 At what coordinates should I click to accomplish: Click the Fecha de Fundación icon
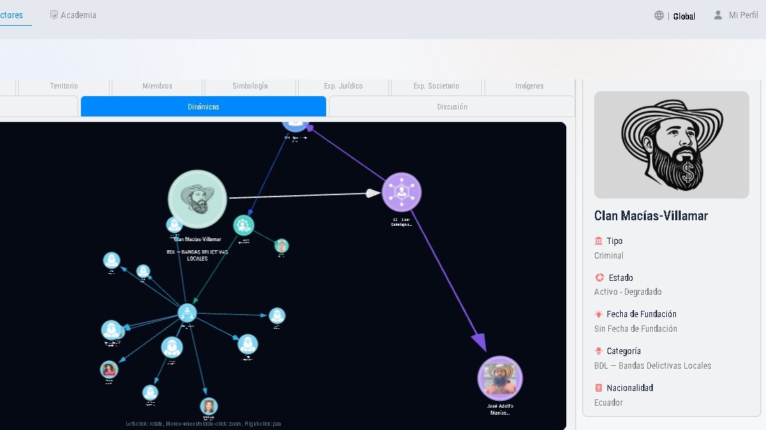(x=598, y=314)
